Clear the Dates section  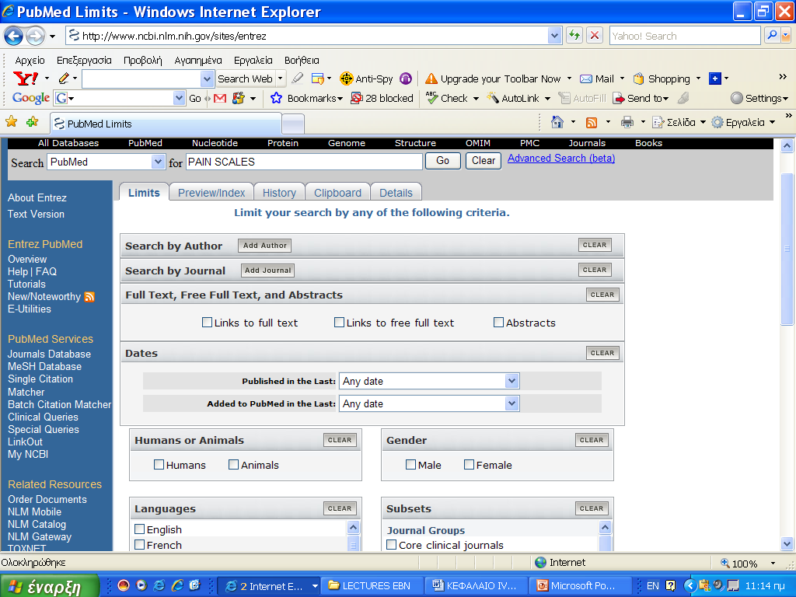(x=602, y=353)
